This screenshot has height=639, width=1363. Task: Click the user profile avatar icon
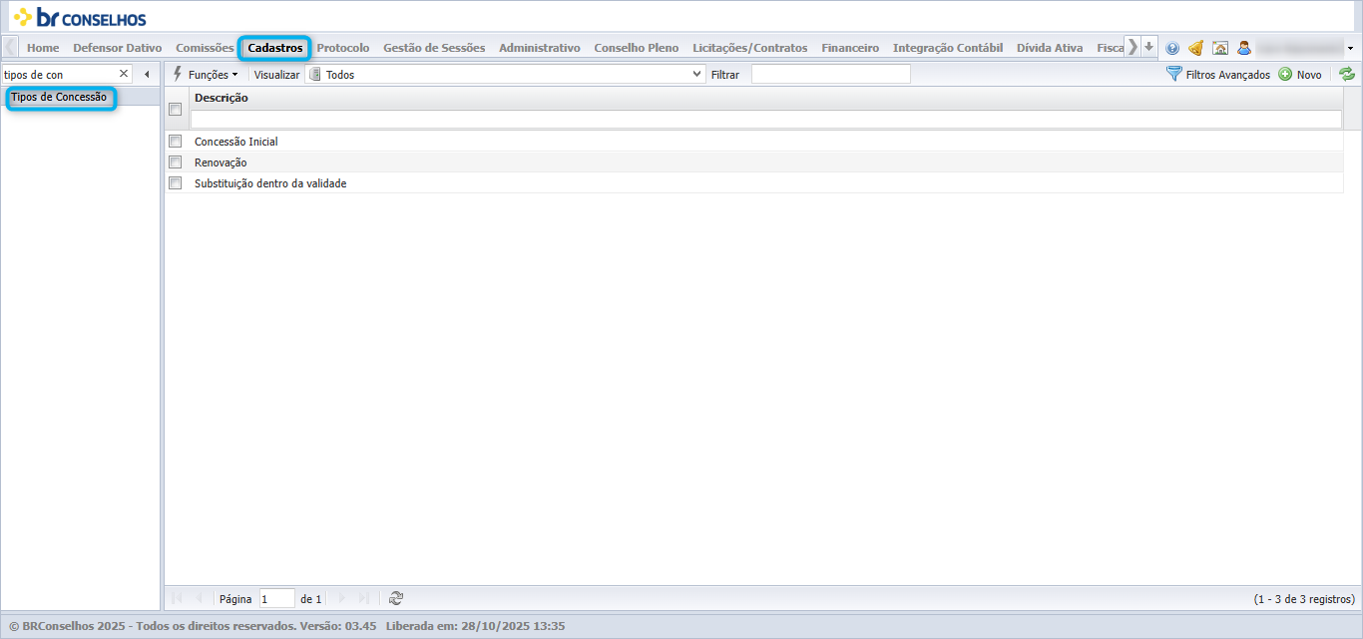tap(1244, 48)
